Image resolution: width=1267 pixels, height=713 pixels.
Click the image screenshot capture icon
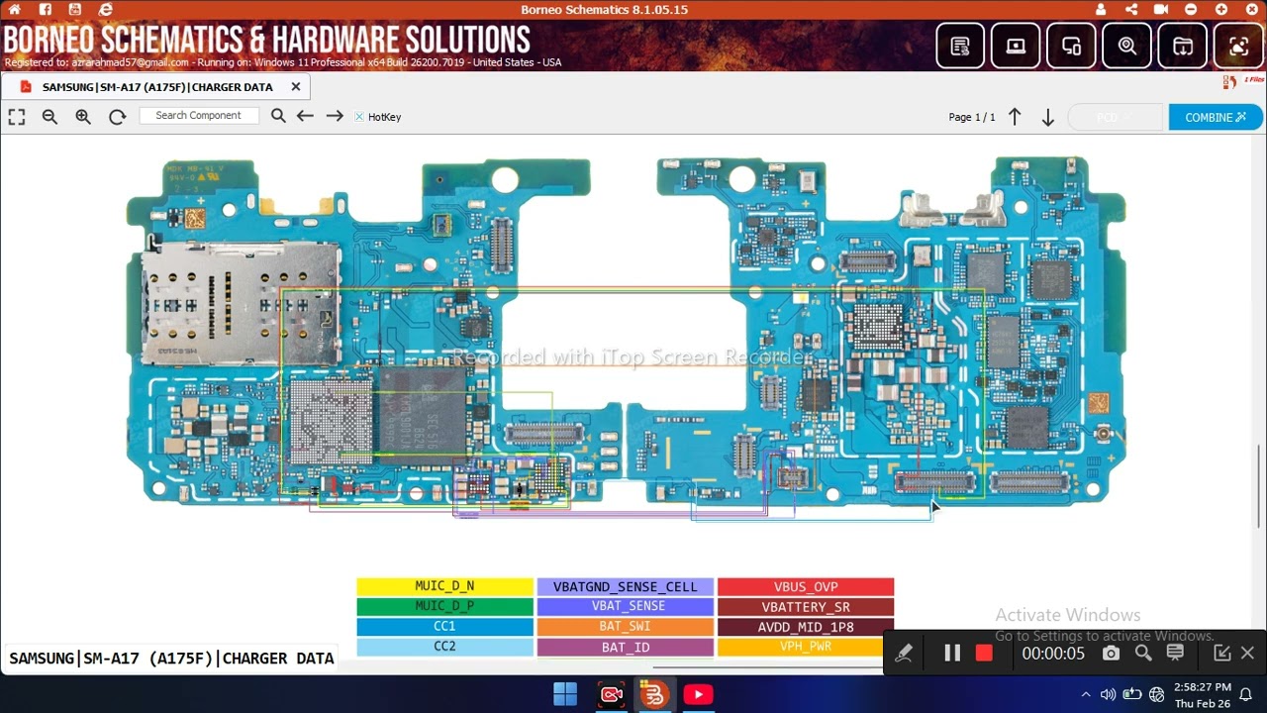[1238, 46]
